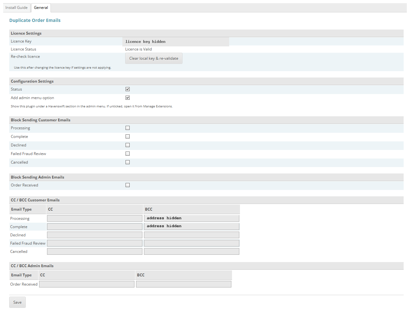Tick the Complete block customer email checkbox
The width and height of the screenshot is (410, 311).
[x=127, y=137]
